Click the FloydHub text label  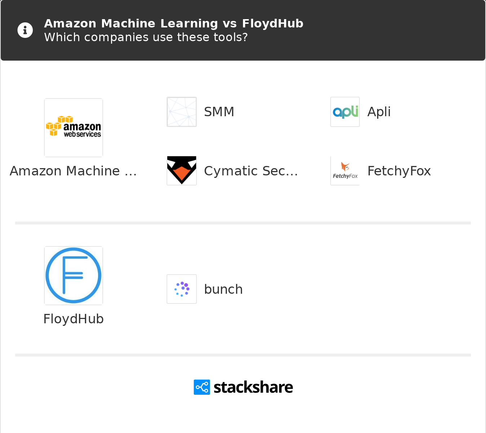click(x=73, y=319)
